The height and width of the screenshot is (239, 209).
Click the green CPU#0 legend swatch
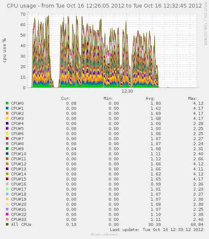pyautogui.click(x=7, y=103)
